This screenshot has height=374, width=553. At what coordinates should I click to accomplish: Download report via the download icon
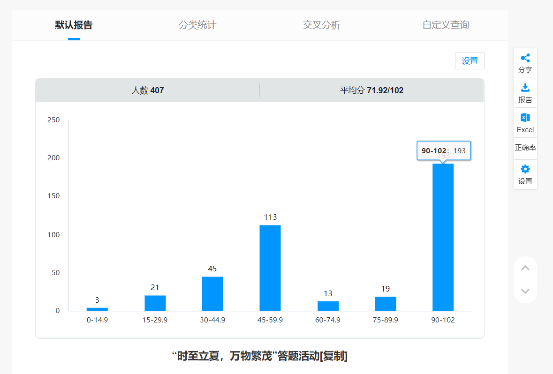(525, 88)
